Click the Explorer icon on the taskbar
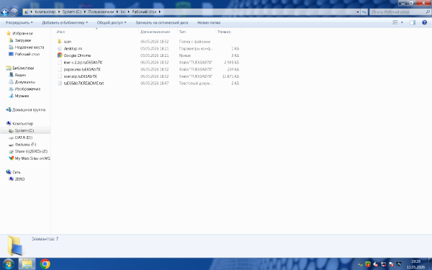The height and width of the screenshot is (270, 432). coord(27,264)
